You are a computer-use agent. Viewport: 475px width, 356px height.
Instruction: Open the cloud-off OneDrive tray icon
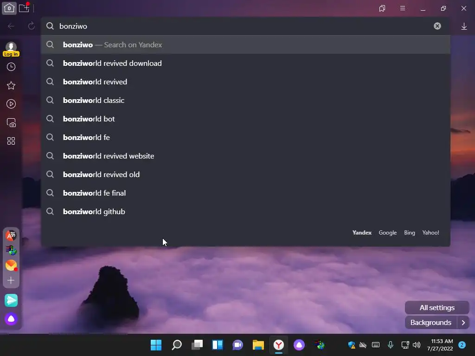[363, 345]
